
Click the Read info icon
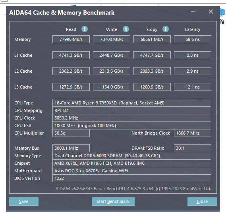pyautogui.click(x=85, y=29)
